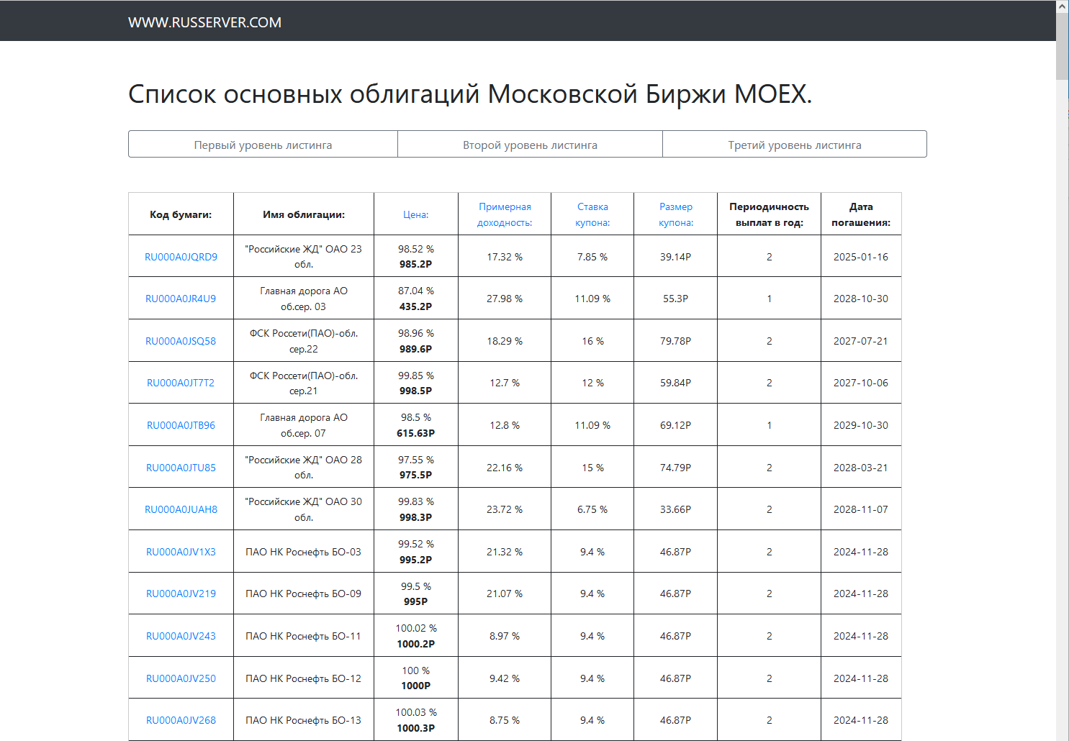Click maturity date 2029-10-30

tap(861, 425)
